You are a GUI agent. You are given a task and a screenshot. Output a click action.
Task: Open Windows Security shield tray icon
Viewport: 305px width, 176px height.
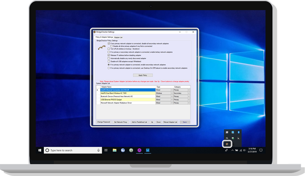click(233, 138)
